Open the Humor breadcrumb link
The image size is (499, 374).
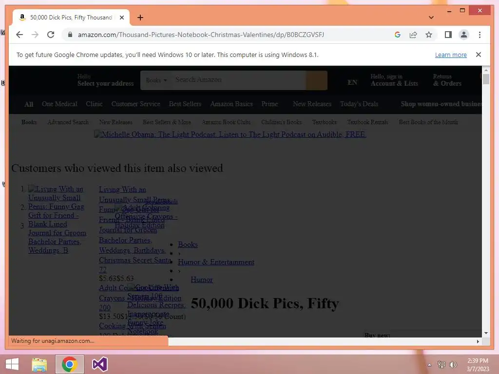click(x=202, y=280)
